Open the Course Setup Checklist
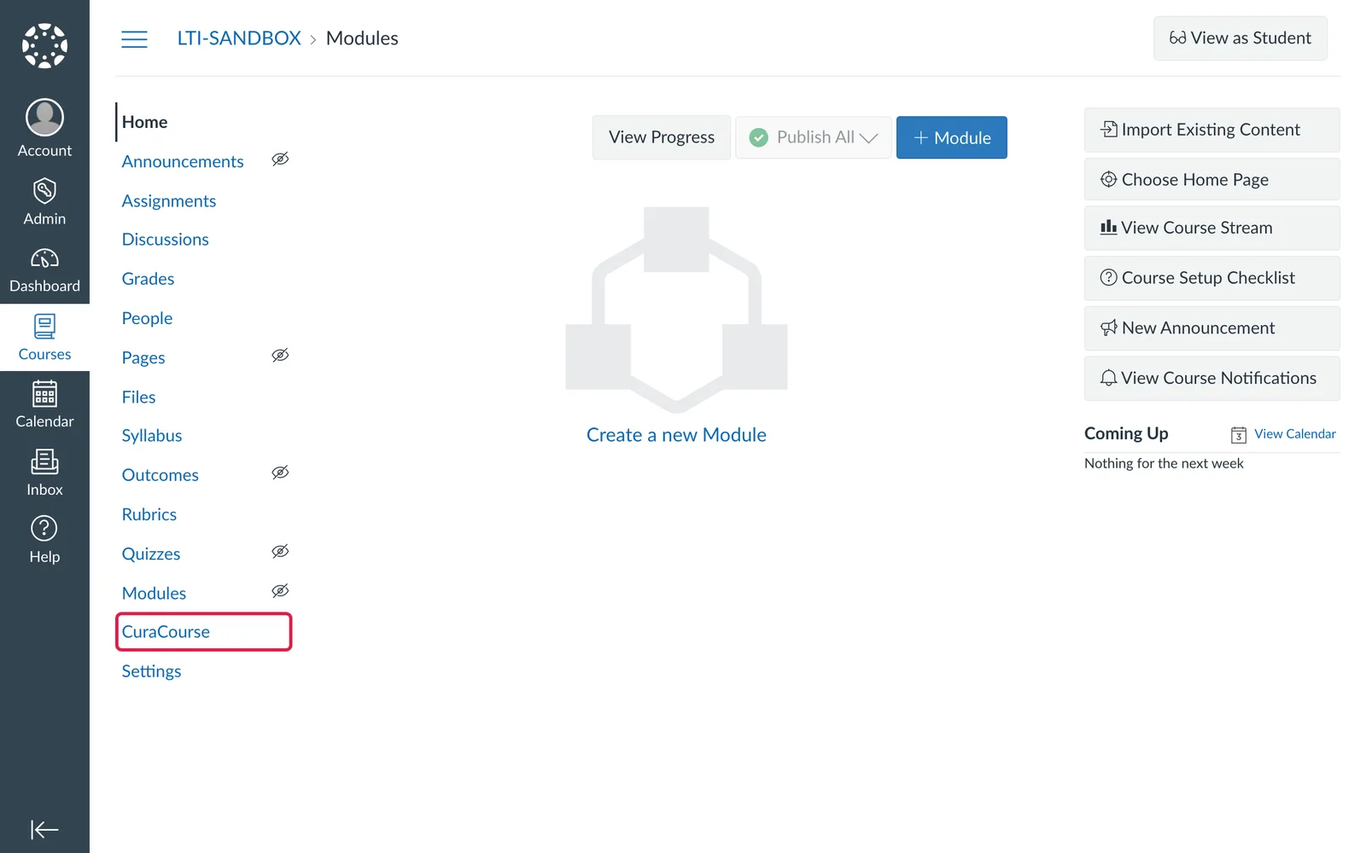Screen dimensions: 1366x853 (1212, 278)
